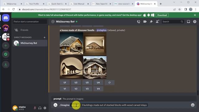Click chat scrollbar thumb
This screenshot has width=199, height=112.
coord(198,93)
